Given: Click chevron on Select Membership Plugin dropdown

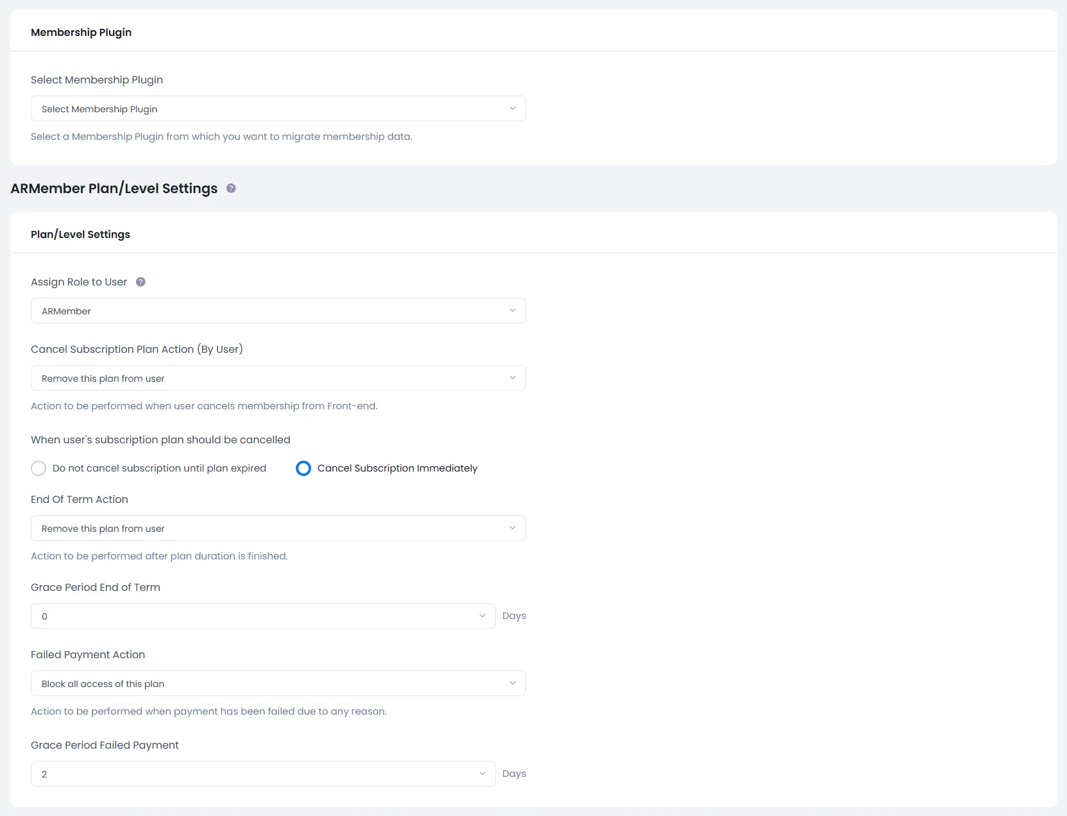Looking at the screenshot, I should pos(513,108).
